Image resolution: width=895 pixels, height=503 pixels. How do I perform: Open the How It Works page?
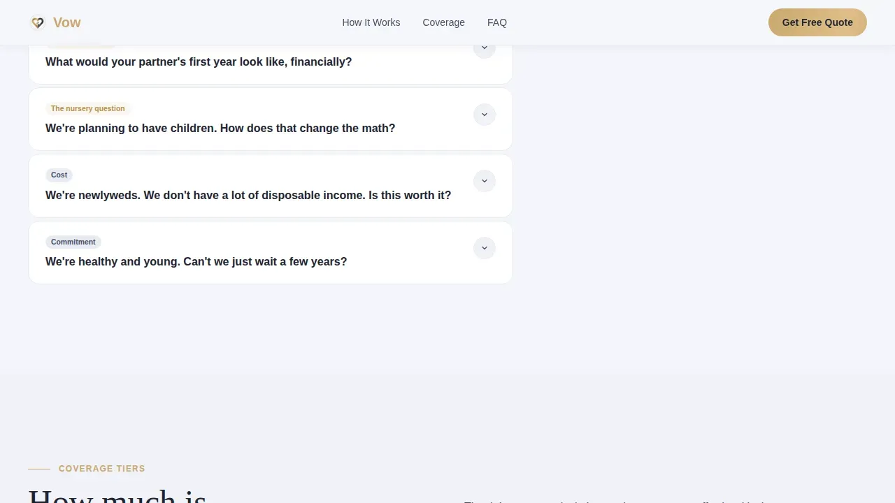pyautogui.click(x=371, y=22)
